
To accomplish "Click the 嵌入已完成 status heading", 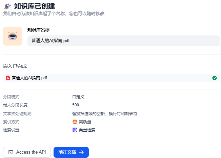I will click(x=15, y=66).
